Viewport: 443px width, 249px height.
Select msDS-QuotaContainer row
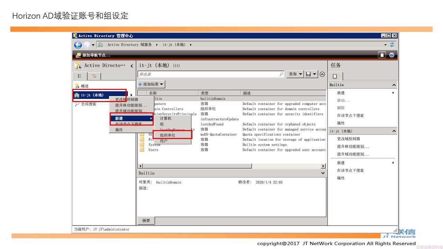[232, 135]
